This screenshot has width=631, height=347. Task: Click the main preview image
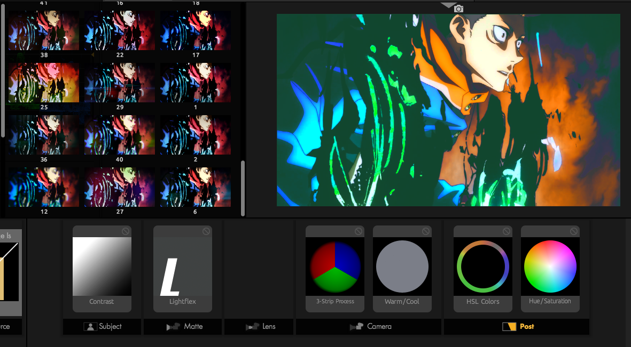(448, 110)
